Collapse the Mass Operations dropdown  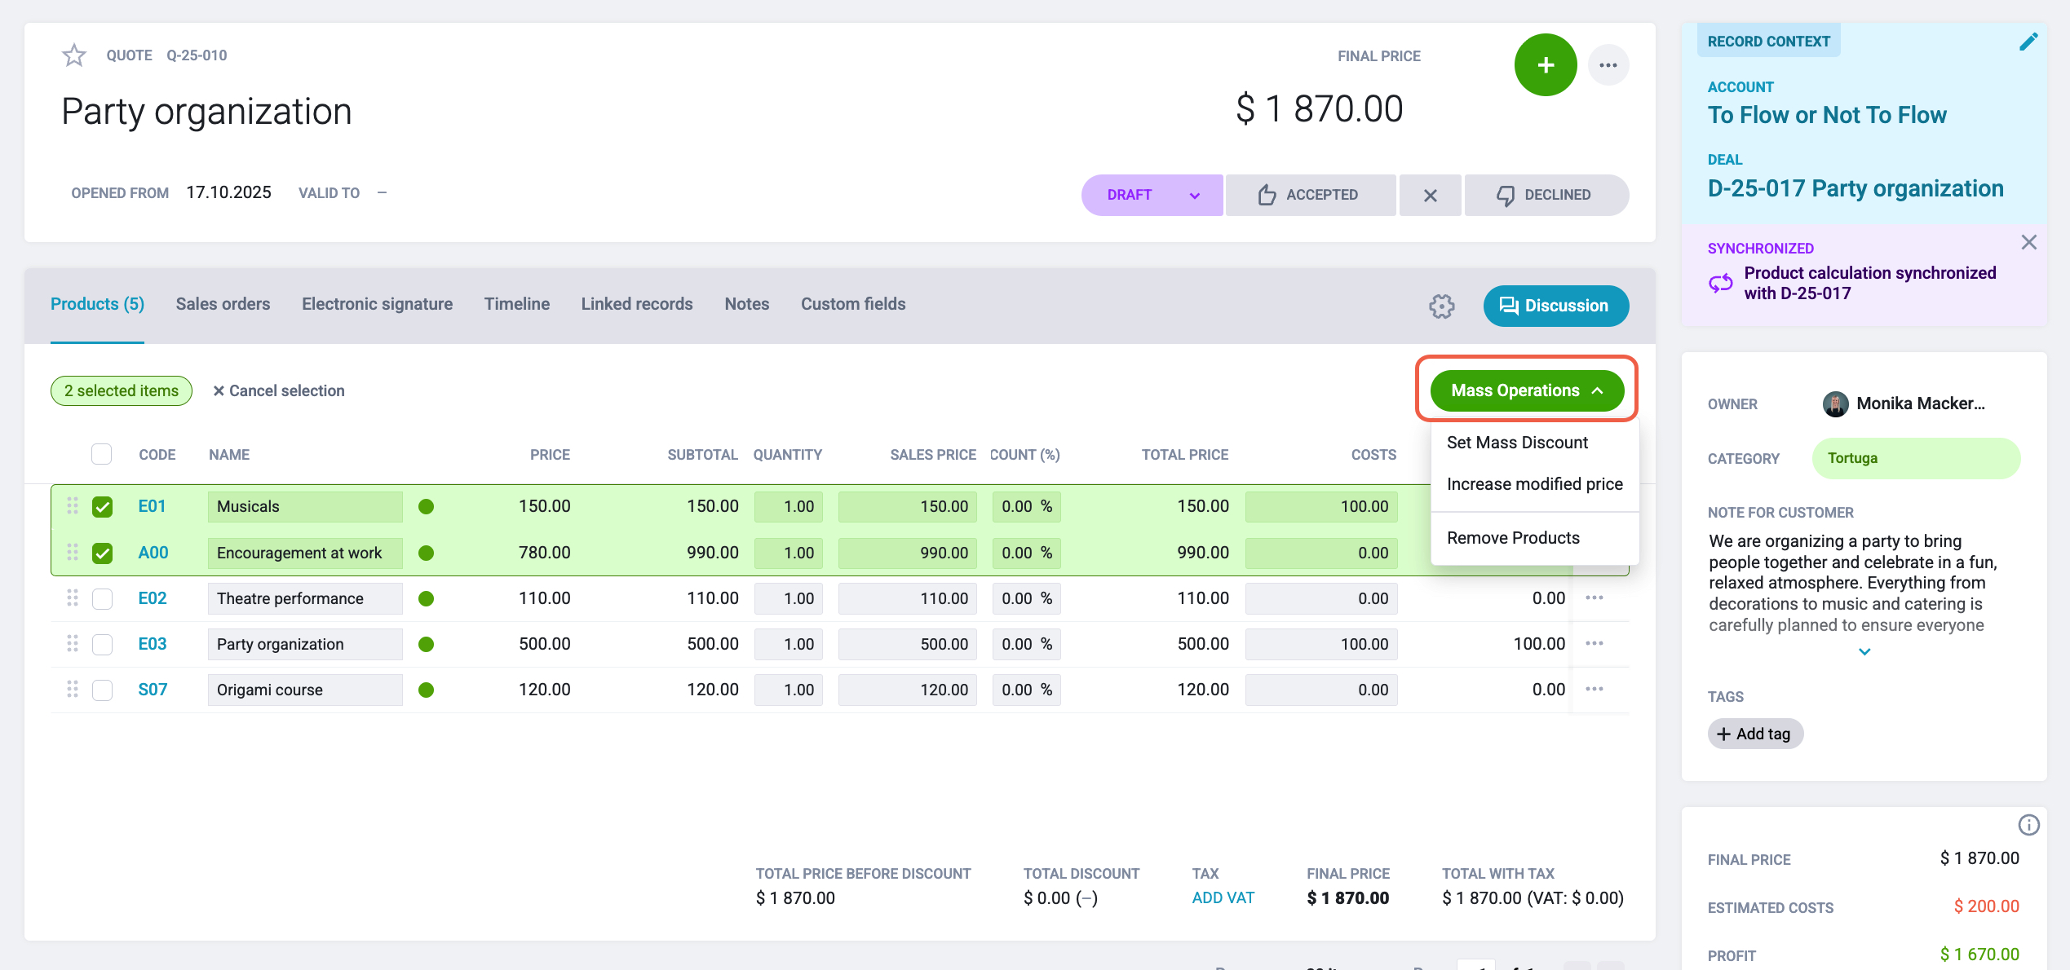[x=1527, y=390]
